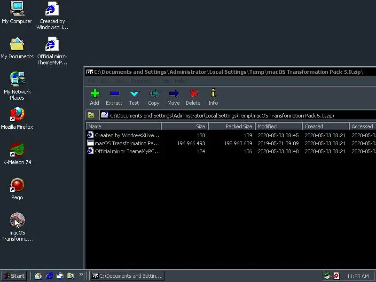
Task: Launch Internet Explorer from quick launch
Action: click(x=49, y=276)
